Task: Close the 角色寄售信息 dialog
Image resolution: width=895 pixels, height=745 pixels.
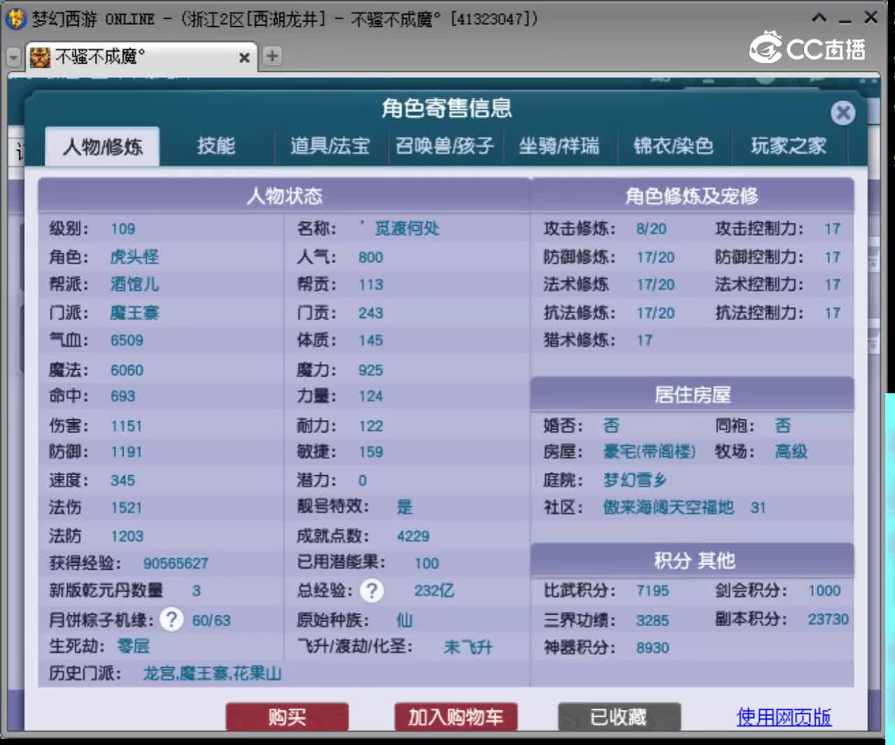Action: coord(843,113)
